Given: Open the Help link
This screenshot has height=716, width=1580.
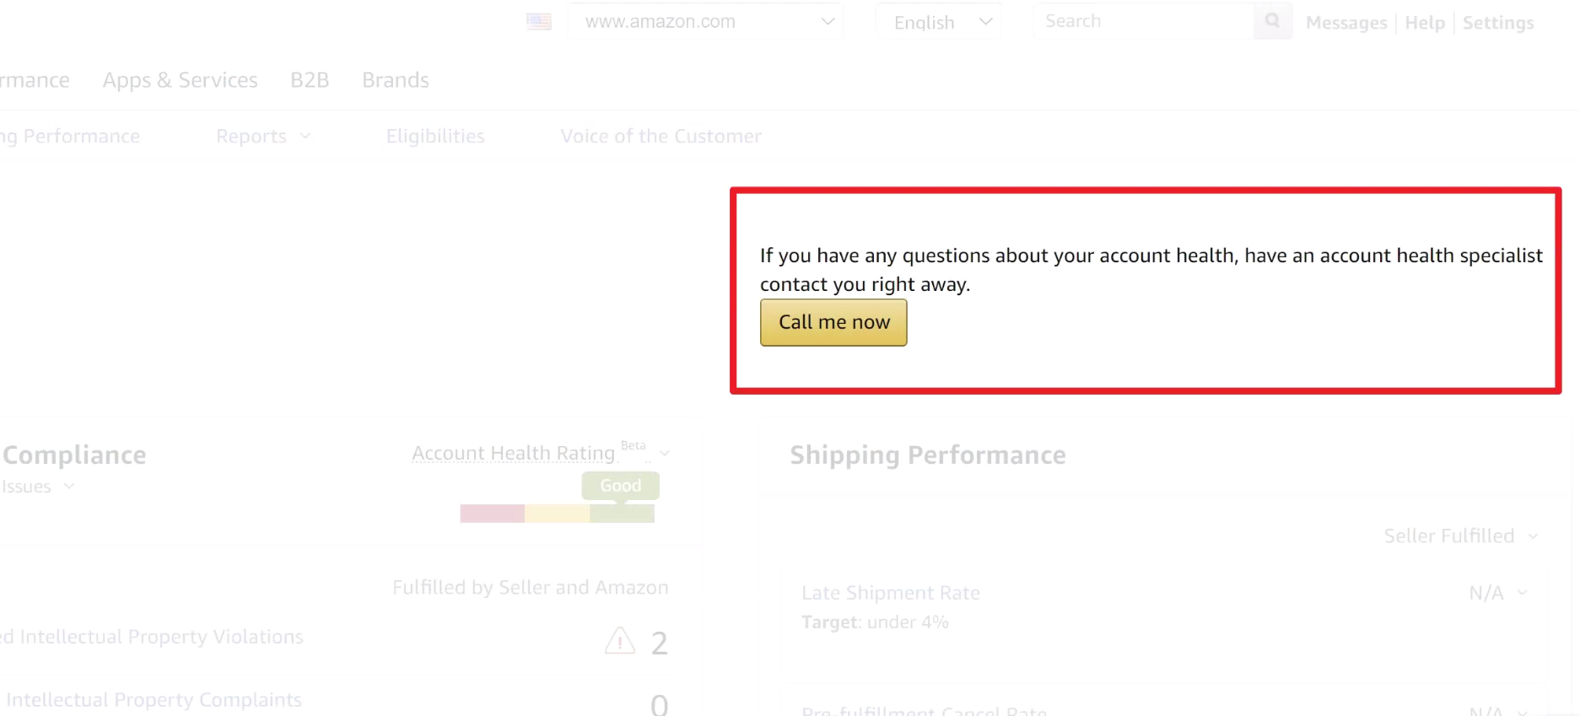Looking at the screenshot, I should [1424, 23].
